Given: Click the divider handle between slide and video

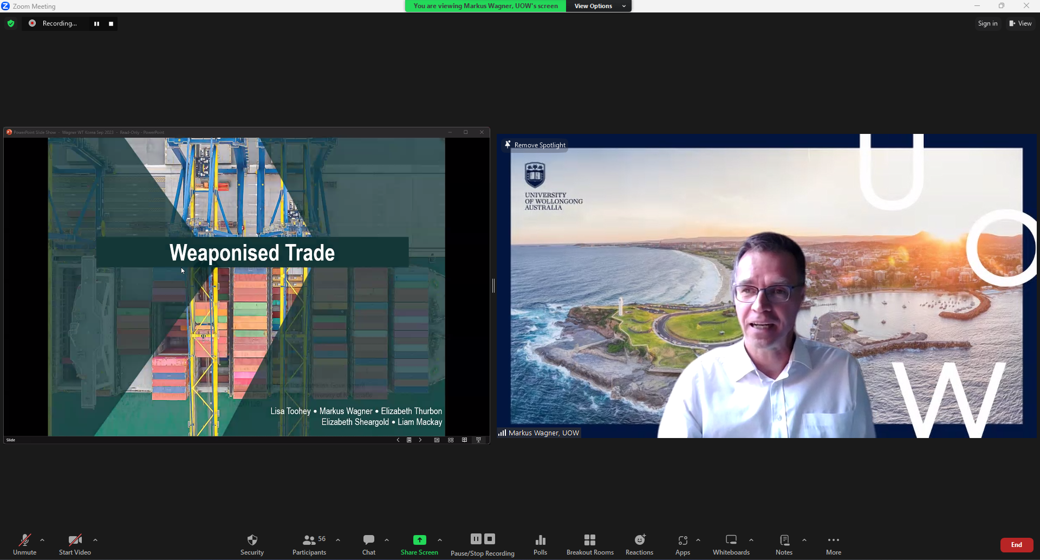Looking at the screenshot, I should click(x=493, y=286).
